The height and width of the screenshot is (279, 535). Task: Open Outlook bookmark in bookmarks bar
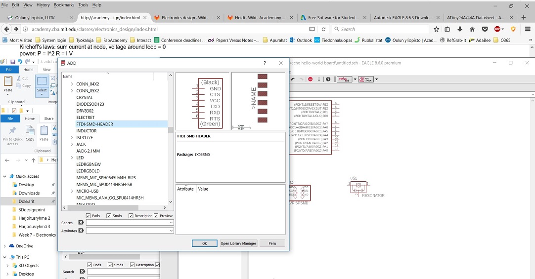(x=301, y=40)
